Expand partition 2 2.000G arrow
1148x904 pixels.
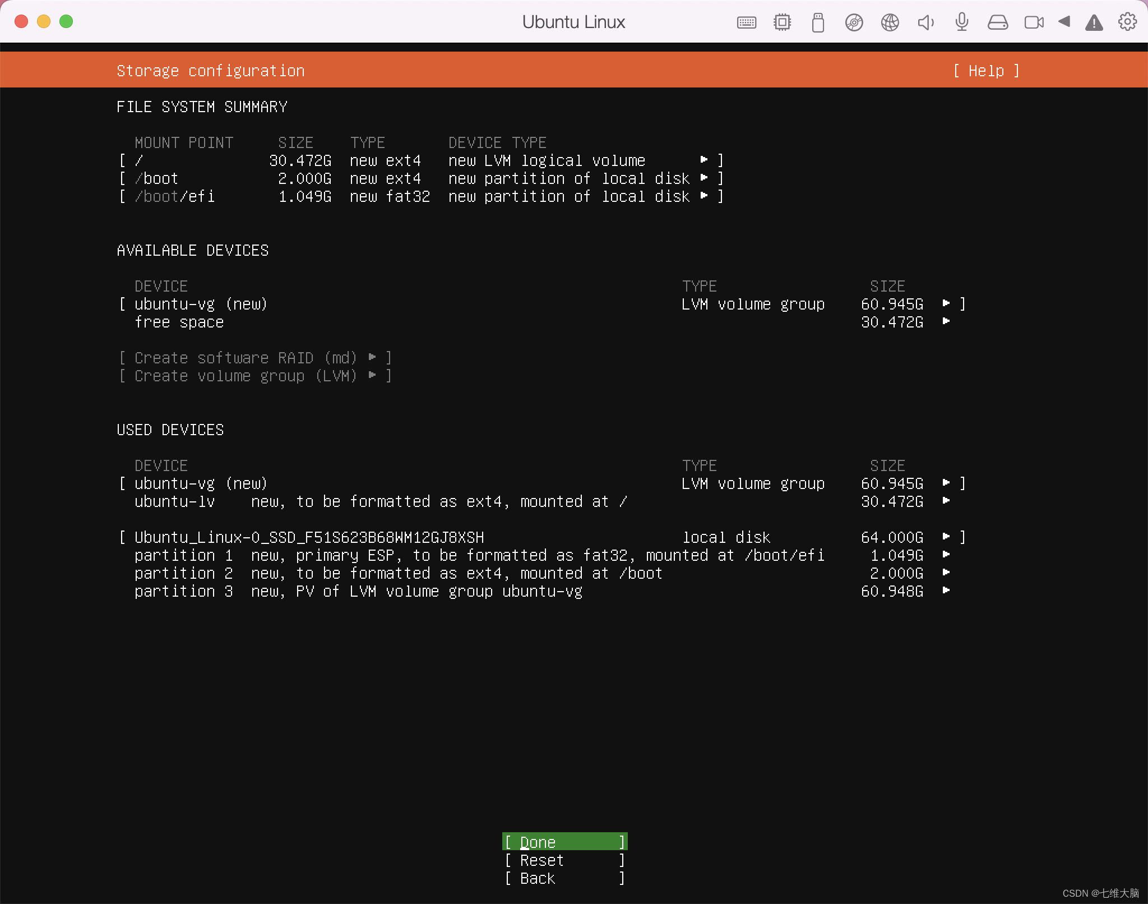tap(946, 573)
